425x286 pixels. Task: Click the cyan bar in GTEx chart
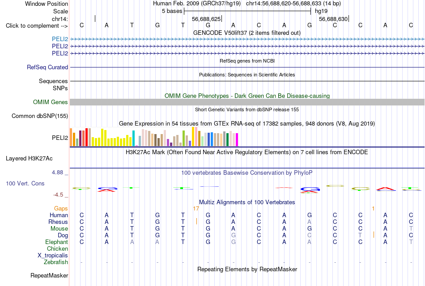click(x=133, y=139)
